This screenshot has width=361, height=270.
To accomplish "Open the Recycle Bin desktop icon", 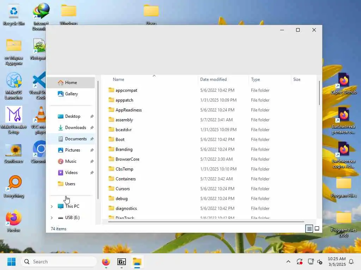I will (14, 14).
